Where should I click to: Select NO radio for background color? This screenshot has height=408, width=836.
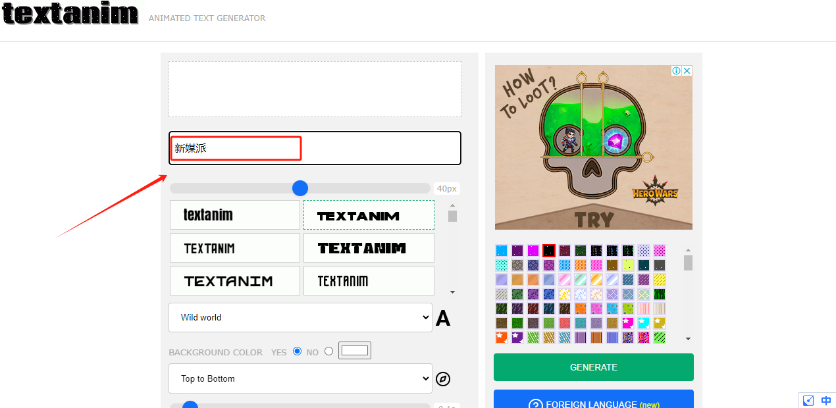click(329, 351)
